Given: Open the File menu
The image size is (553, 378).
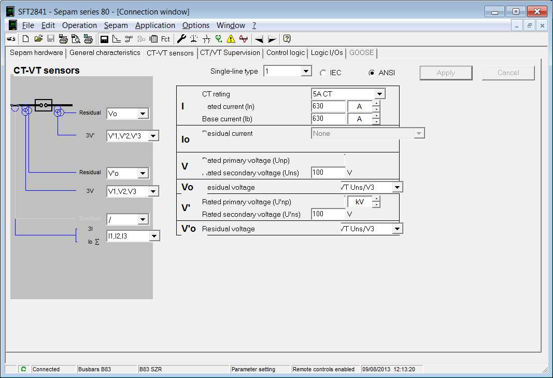Looking at the screenshot, I should (28, 25).
